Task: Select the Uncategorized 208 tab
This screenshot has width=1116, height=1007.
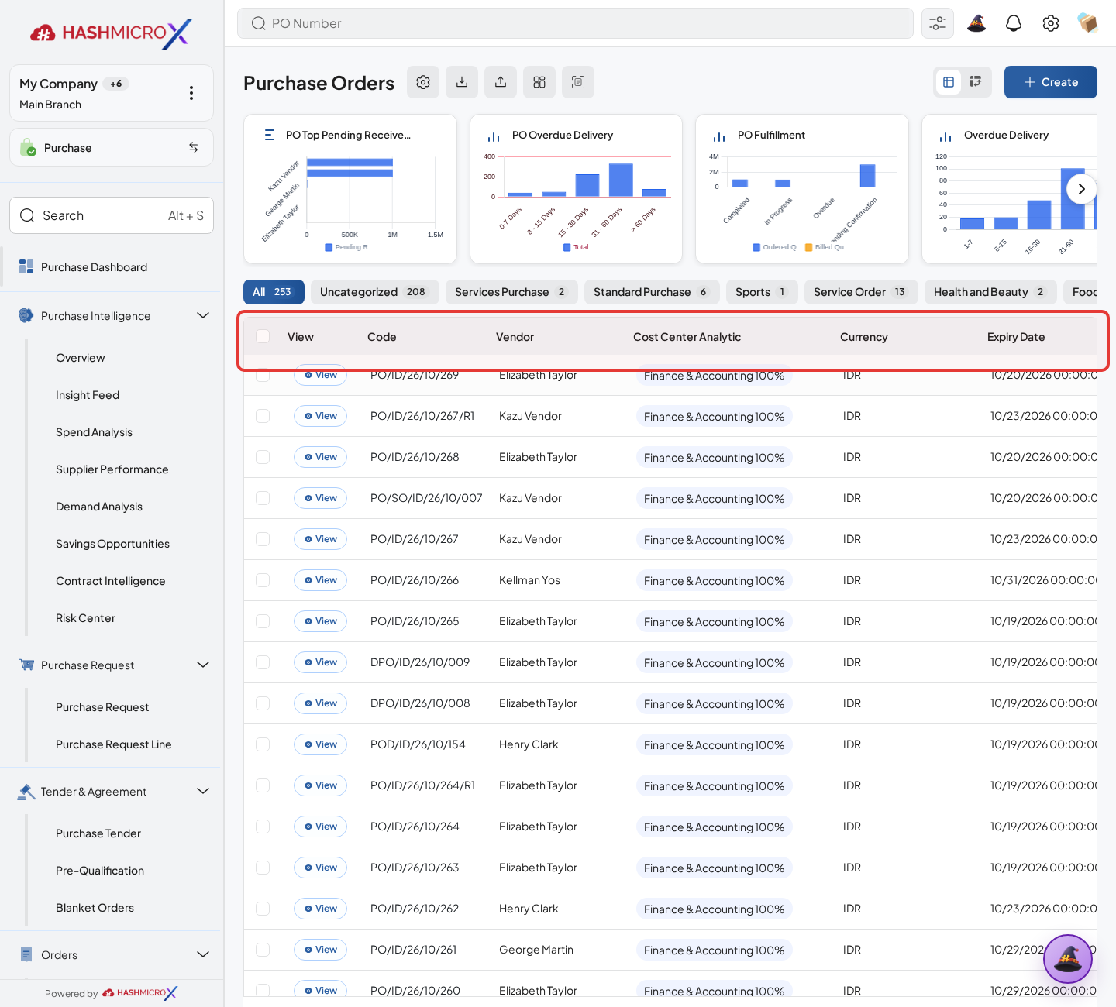Action: (375, 292)
